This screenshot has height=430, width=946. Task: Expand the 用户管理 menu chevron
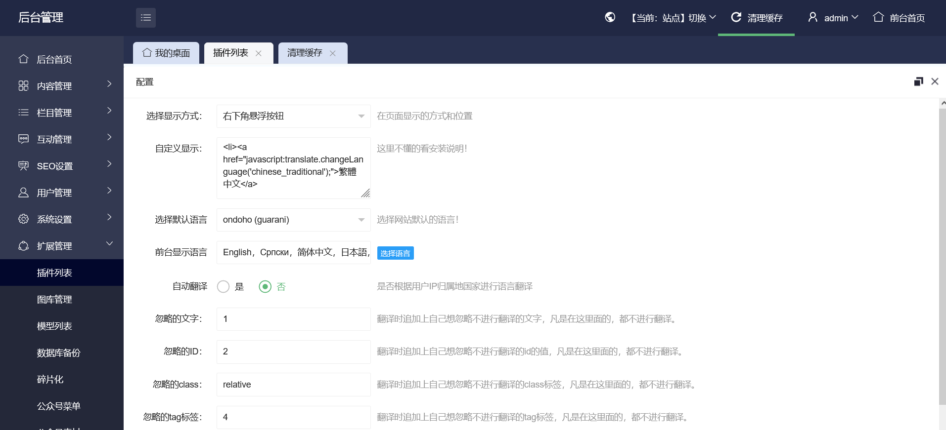tap(109, 191)
